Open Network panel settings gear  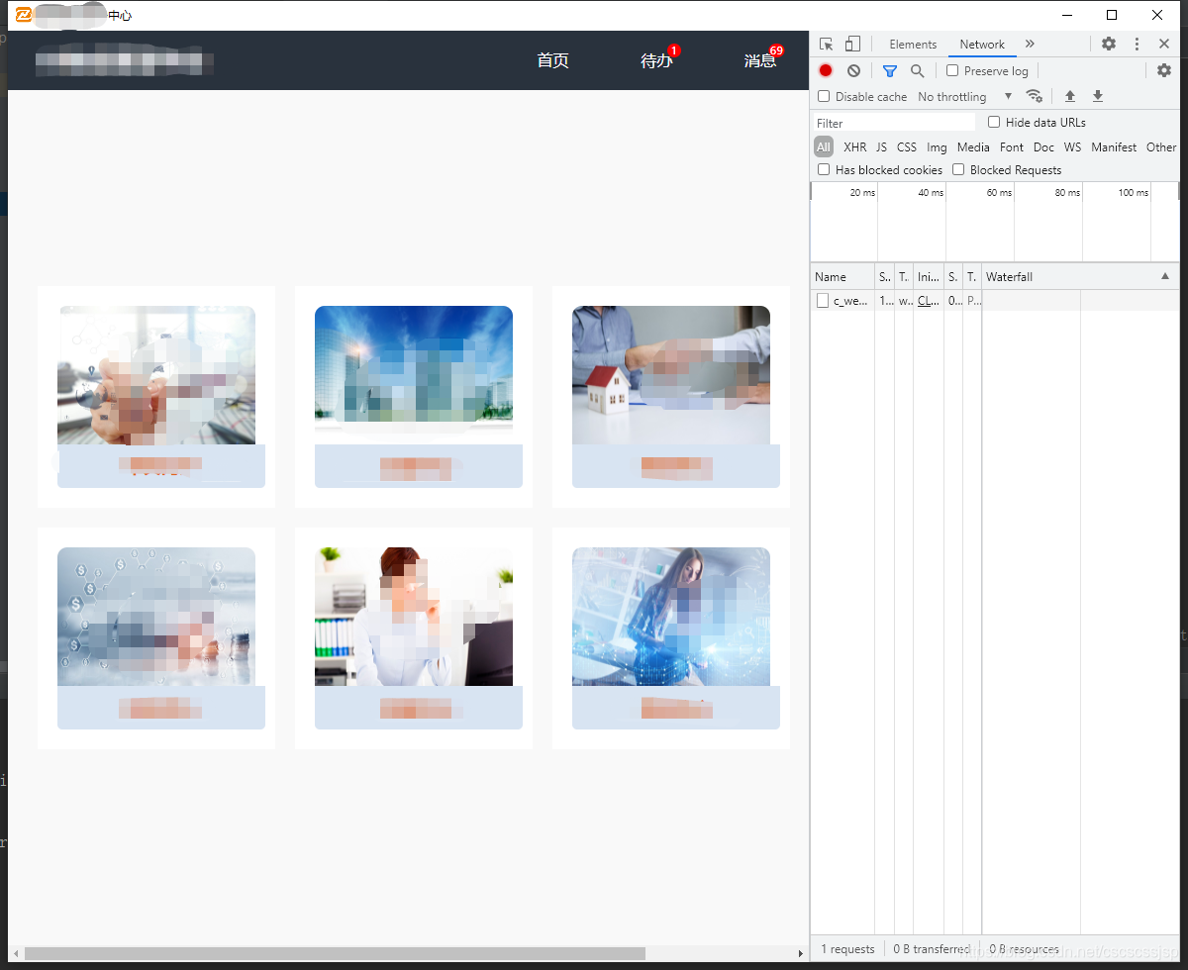pyautogui.click(x=1164, y=70)
